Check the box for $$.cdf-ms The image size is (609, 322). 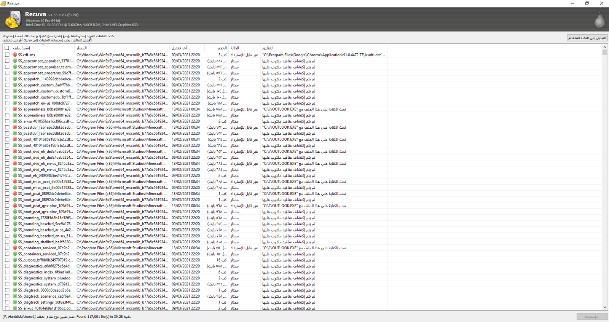[7, 55]
